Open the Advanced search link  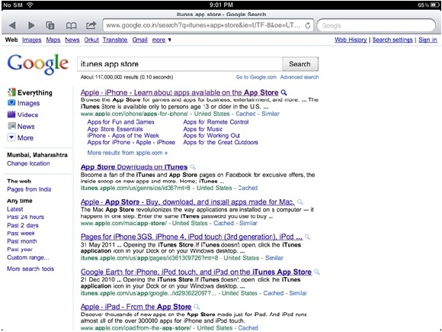point(299,77)
